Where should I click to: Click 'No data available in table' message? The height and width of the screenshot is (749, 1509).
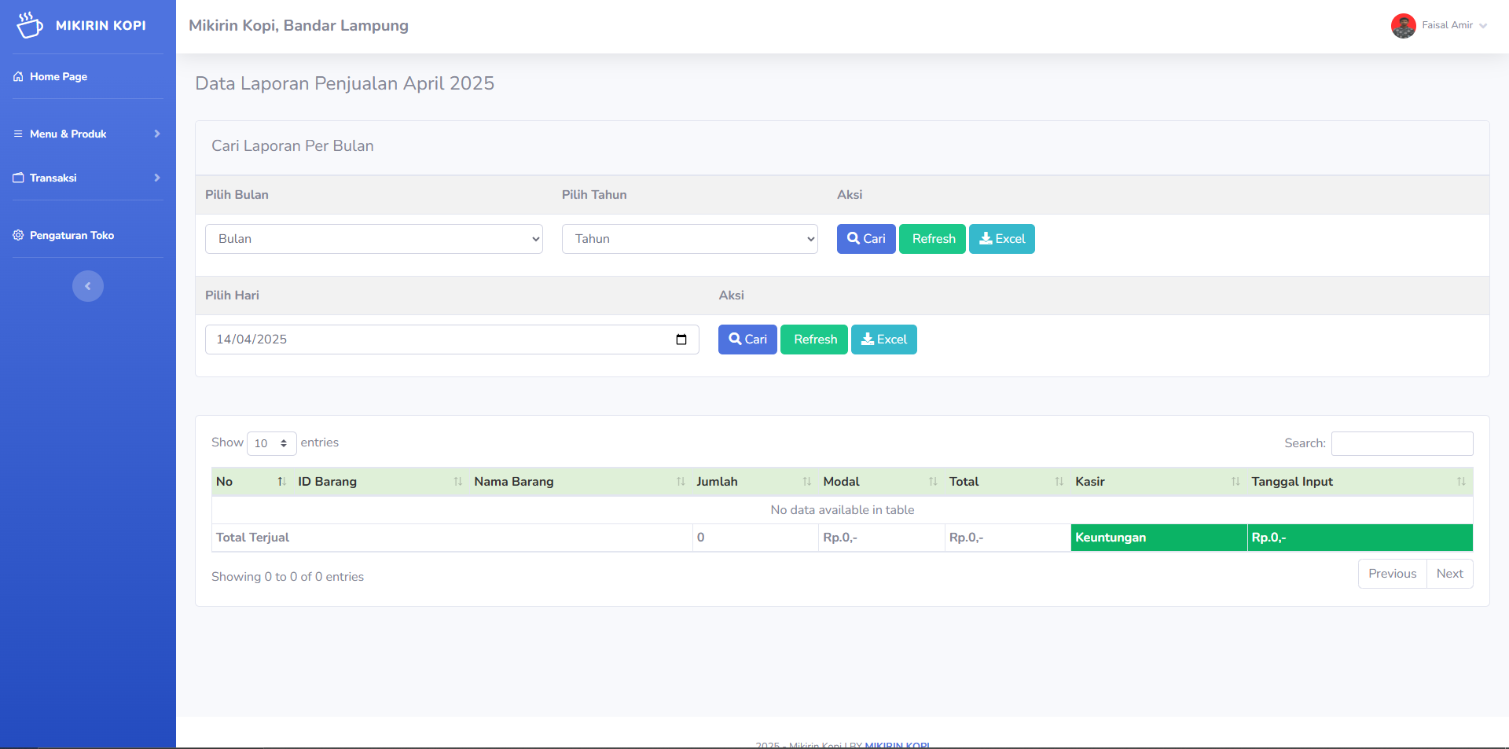pyautogui.click(x=843, y=510)
